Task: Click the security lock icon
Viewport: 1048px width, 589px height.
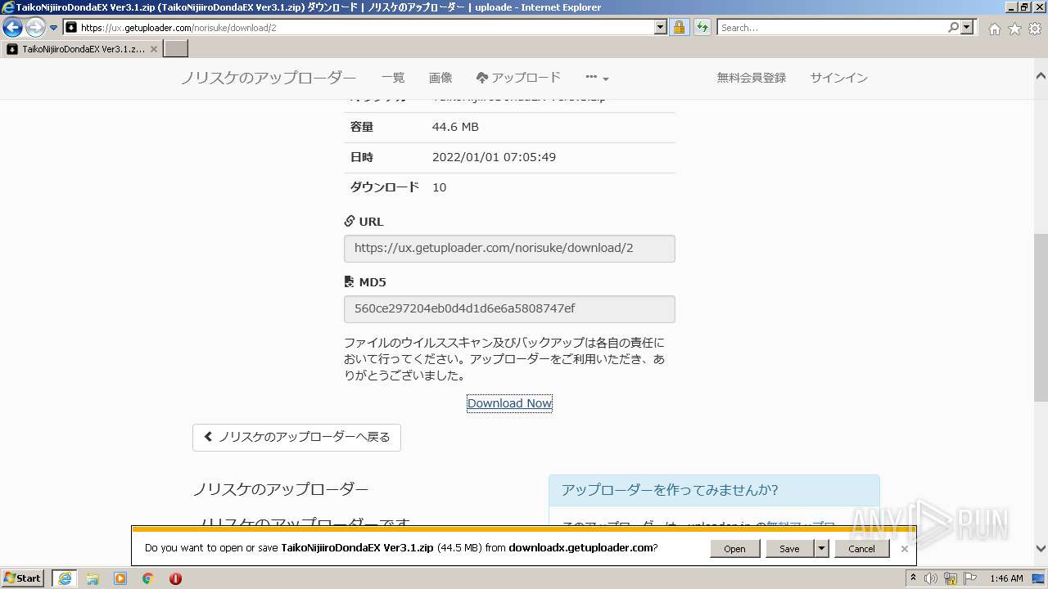Action: pyautogui.click(x=679, y=28)
